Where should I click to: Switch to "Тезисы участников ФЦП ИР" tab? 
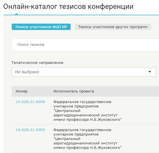pyautogui.click(x=41, y=27)
